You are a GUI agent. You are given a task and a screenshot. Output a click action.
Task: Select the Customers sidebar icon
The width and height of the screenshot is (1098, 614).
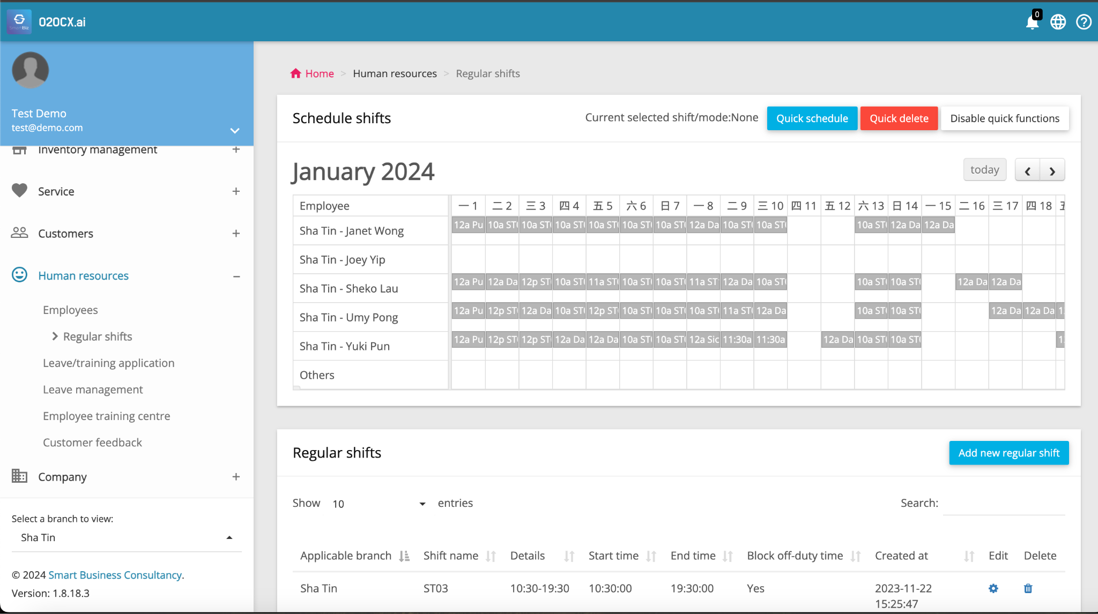(20, 233)
